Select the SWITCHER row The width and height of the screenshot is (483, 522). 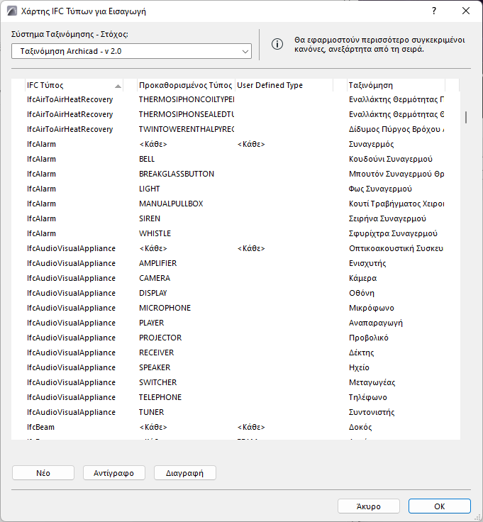coord(235,382)
